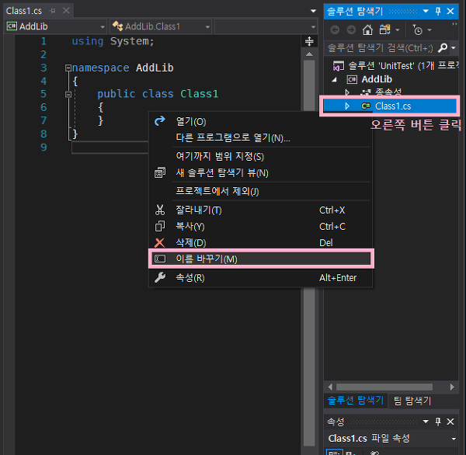Click the editor split window icon above scrollbar
Image resolution: width=466 pixels, height=455 pixels.
point(309,41)
